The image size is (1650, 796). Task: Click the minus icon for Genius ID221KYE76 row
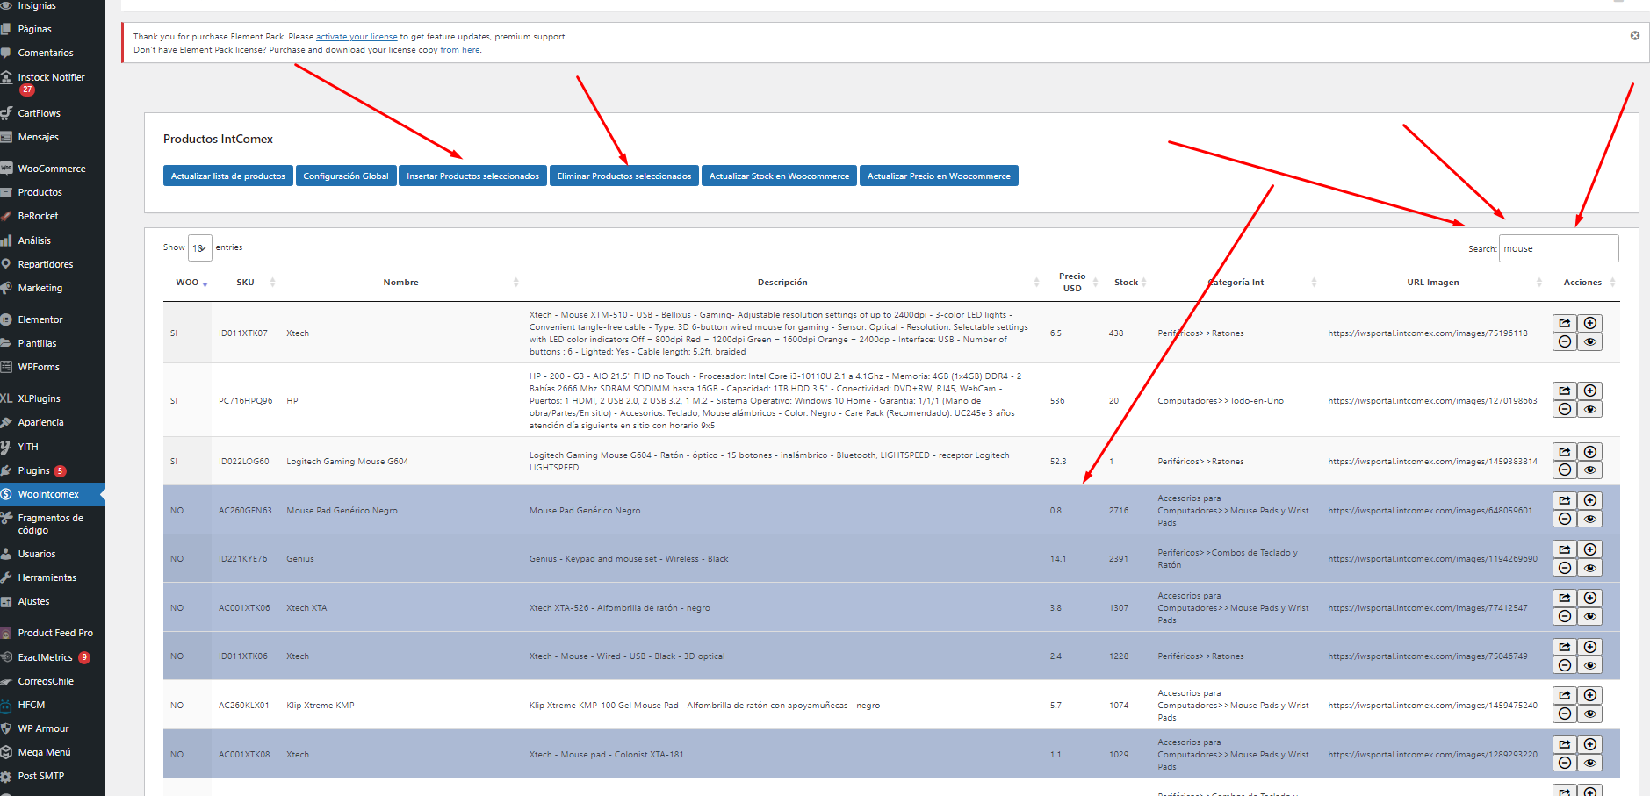(1564, 568)
